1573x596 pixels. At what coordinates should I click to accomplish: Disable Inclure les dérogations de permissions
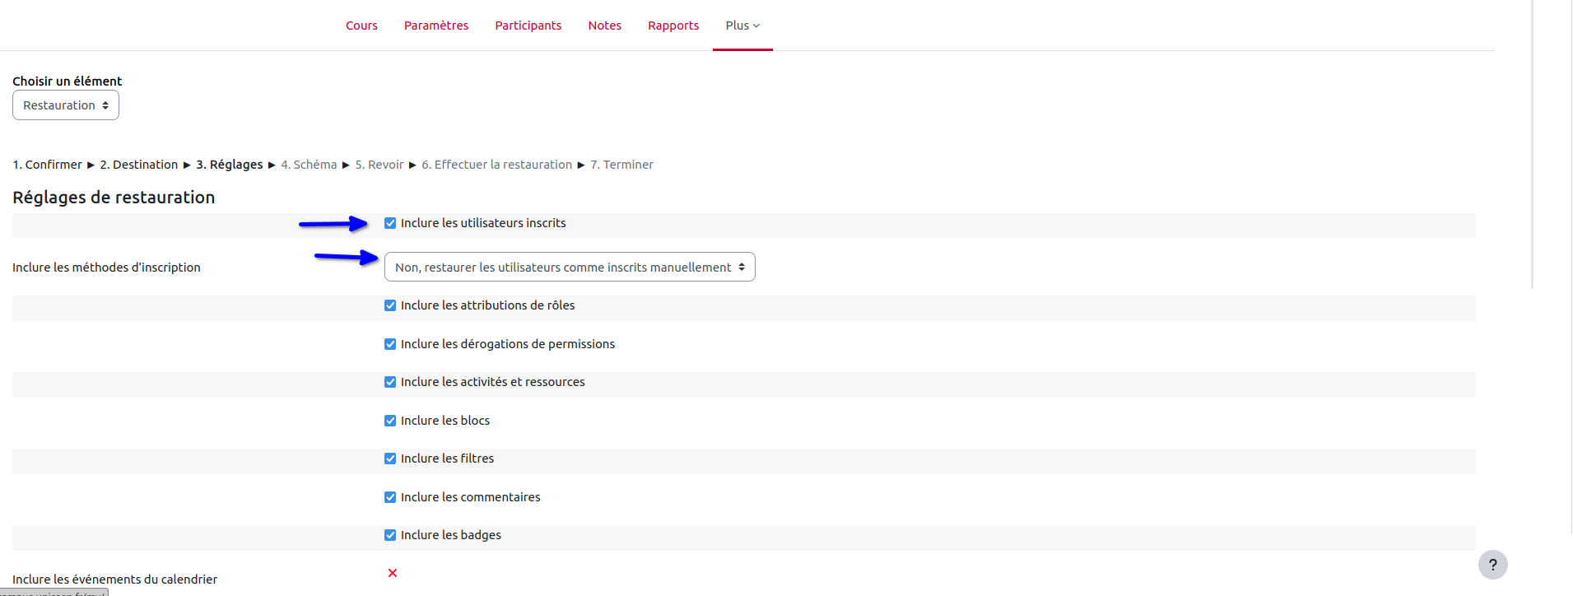tap(390, 344)
